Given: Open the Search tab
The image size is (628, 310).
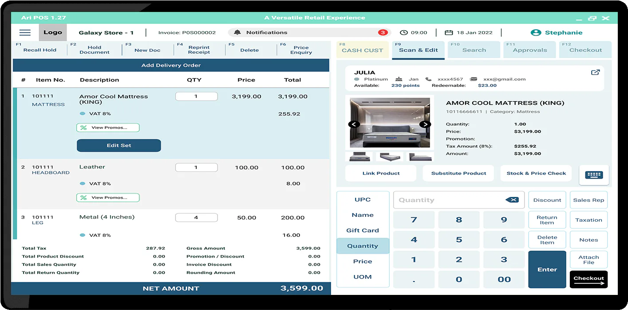Looking at the screenshot, I should tap(474, 50).
